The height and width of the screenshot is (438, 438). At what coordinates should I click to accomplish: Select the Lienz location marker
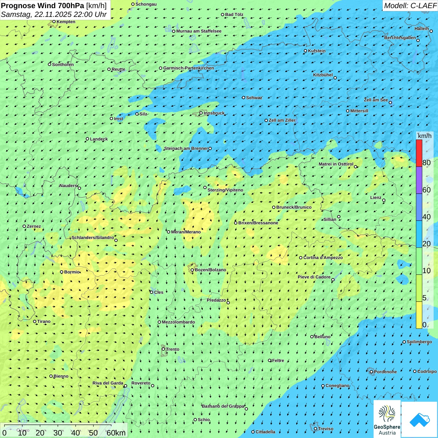pos(384,200)
